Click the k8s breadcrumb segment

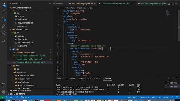click(57, 8)
